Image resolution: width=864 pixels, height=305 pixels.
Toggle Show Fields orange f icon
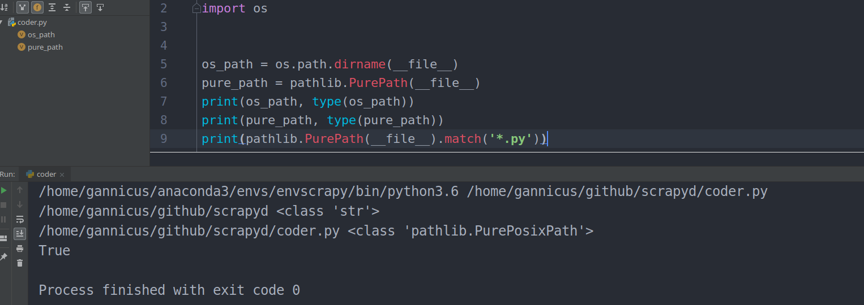click(x=37, y=7)
